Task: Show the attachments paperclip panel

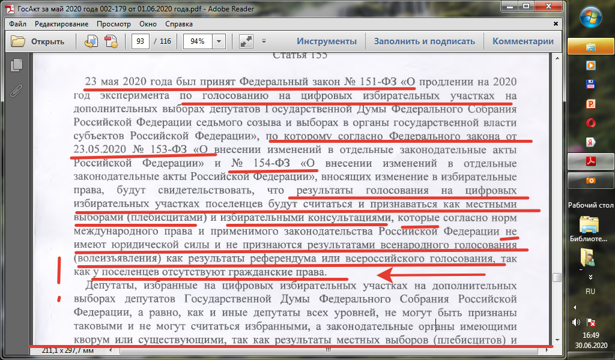Action: [x=16, y=91]
